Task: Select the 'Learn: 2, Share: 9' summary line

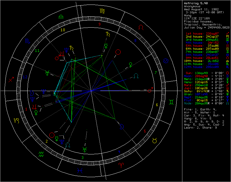Action: tap(200, 128)
